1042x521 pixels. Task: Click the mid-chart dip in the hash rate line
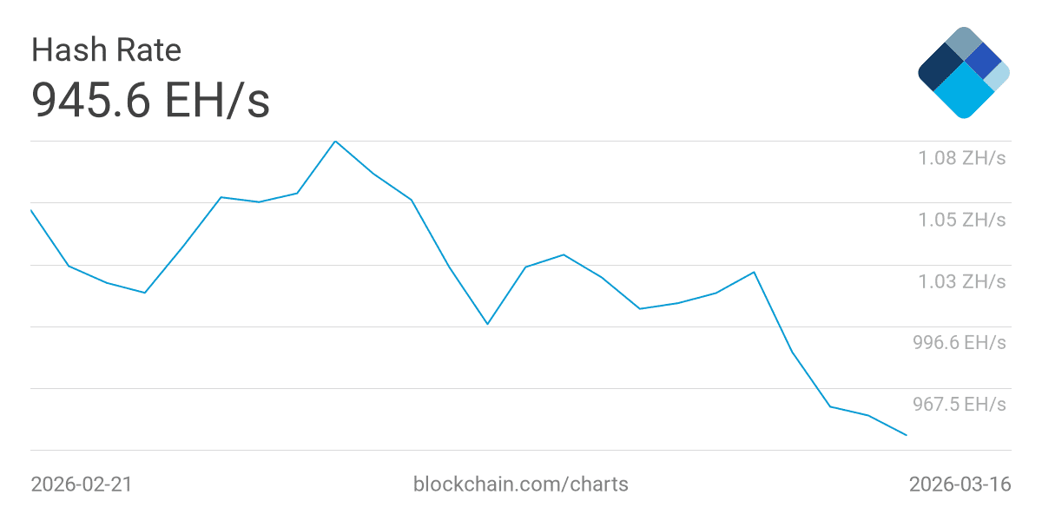[x=487, y=324]
